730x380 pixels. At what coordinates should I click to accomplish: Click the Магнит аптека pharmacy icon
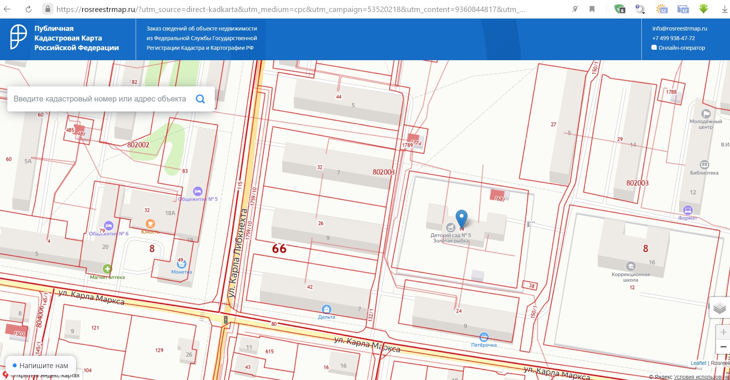click(x=107, y=269)
